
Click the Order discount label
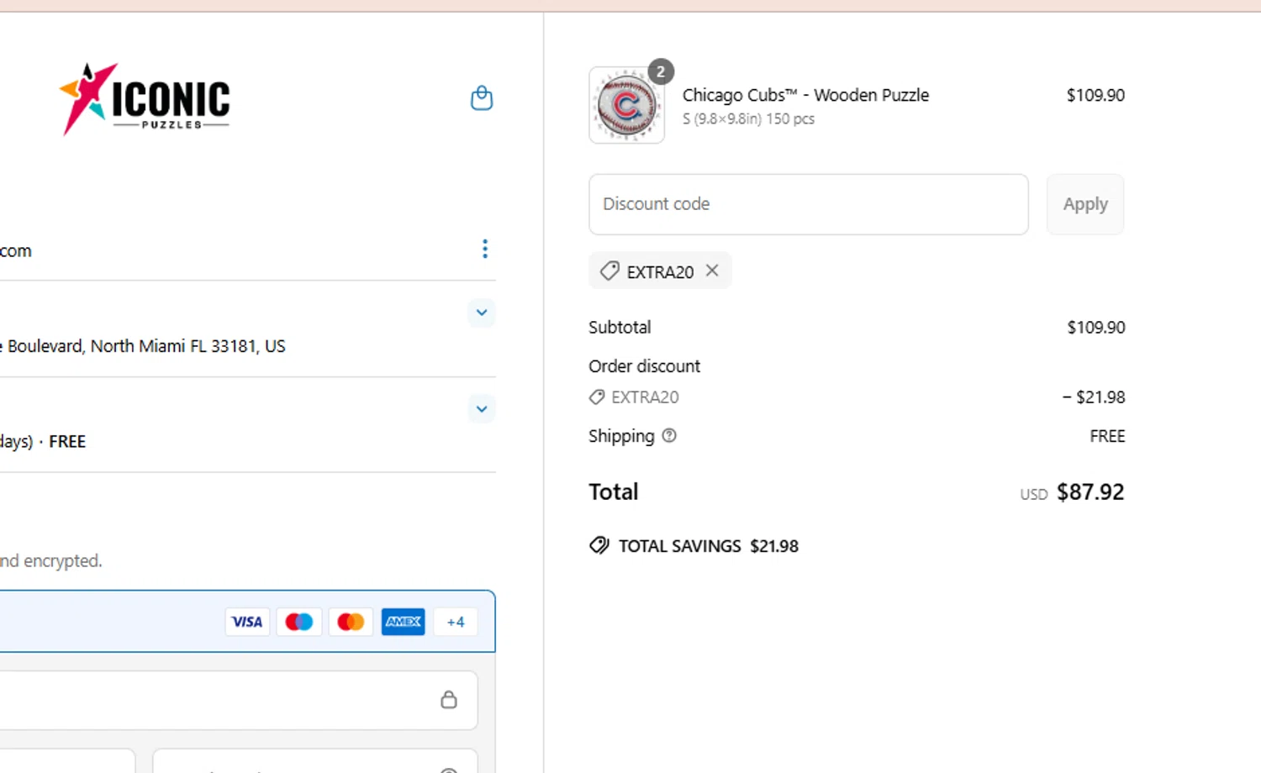(x=644, y=366)
